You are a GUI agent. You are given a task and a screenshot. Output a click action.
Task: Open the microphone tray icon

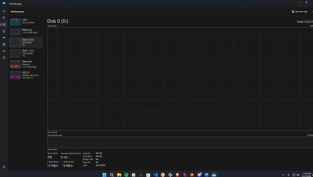click(x=289, y=175)
